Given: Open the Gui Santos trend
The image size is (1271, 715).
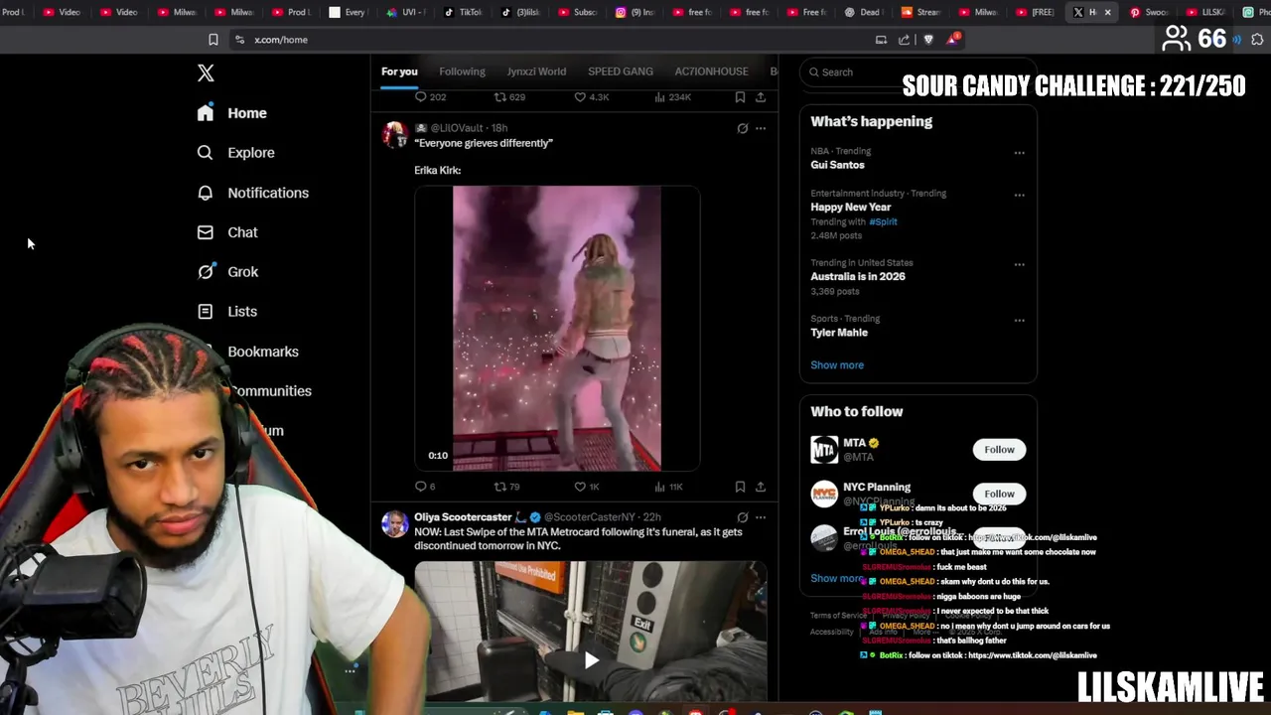Looking at the screenshot, I should 838,165.
